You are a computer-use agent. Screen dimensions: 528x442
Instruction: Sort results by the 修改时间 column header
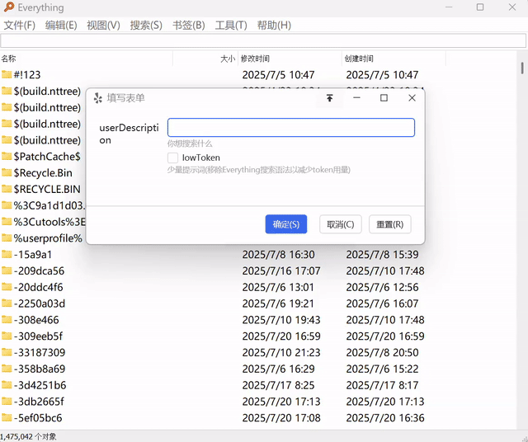[x=290, y=59]
